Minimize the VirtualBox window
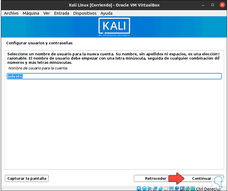Image resolution: width=228 pixels, height=191 pixels. (x=203, y=5)
